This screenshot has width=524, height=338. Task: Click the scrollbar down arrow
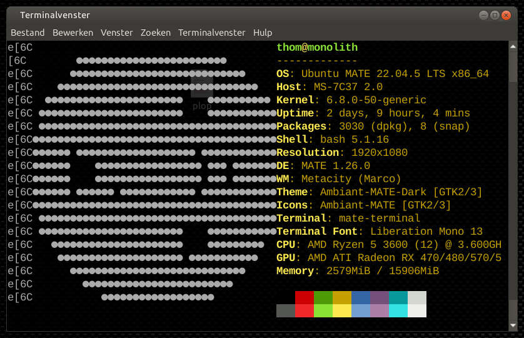click(x=513, y=325)
